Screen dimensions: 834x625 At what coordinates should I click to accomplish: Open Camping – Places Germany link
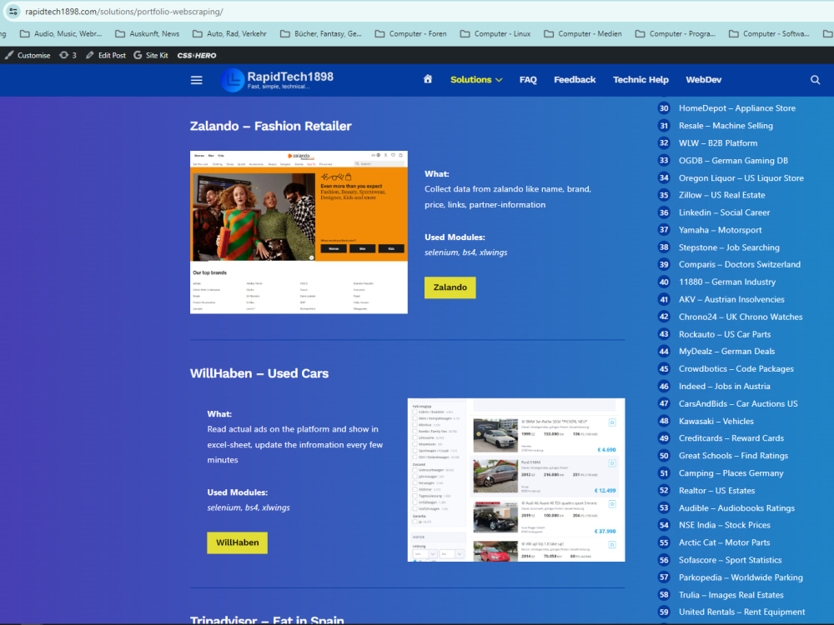click(731, 473)
